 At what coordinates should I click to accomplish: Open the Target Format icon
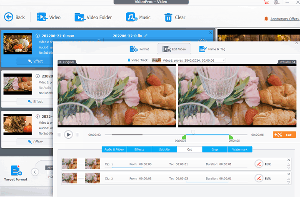(16, 170)
